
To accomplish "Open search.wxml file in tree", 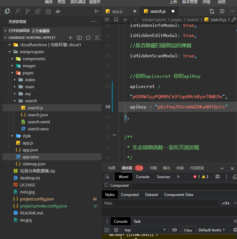I will [x=39, y=122].
